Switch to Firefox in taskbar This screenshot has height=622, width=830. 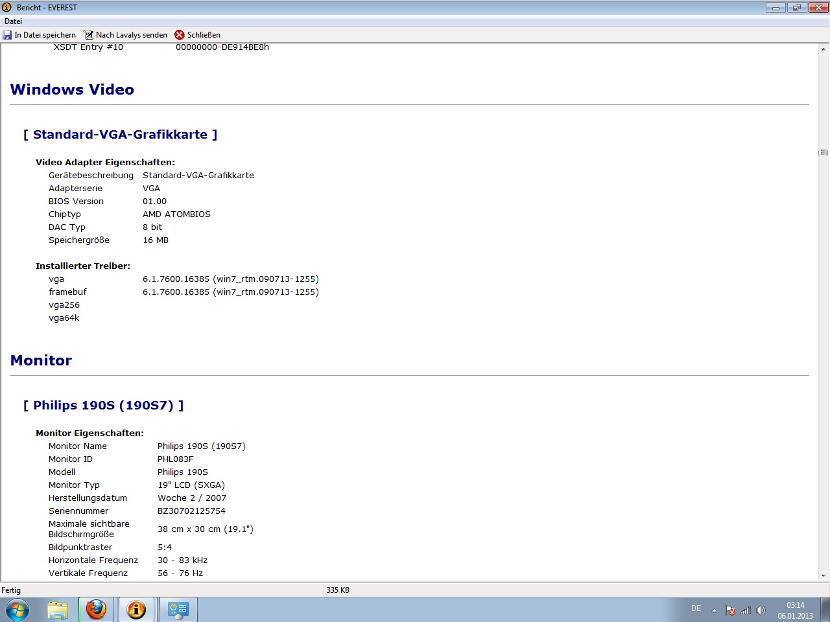[96, 610]
